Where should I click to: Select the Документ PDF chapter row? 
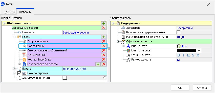click(x=64, y=55)
